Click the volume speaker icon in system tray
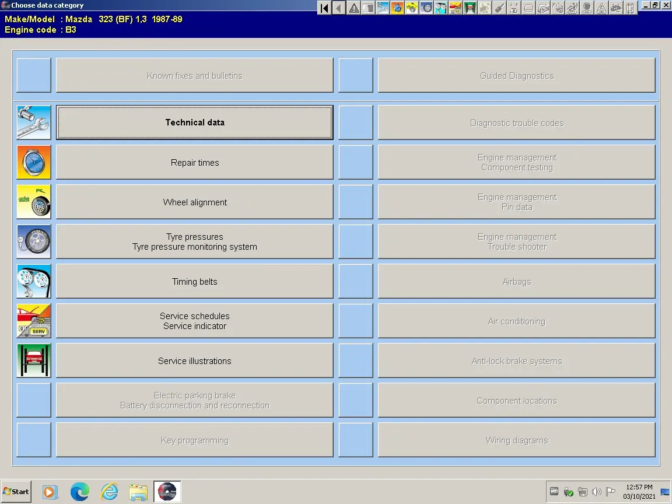This screenshot has height=504, width=672. tap(596, 492)
